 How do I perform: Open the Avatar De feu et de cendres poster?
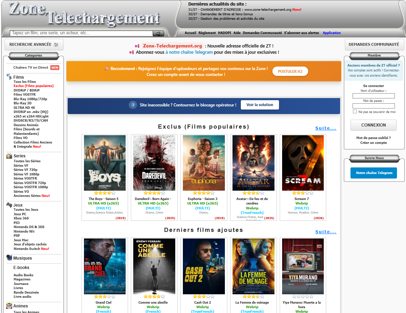[253, 163]
